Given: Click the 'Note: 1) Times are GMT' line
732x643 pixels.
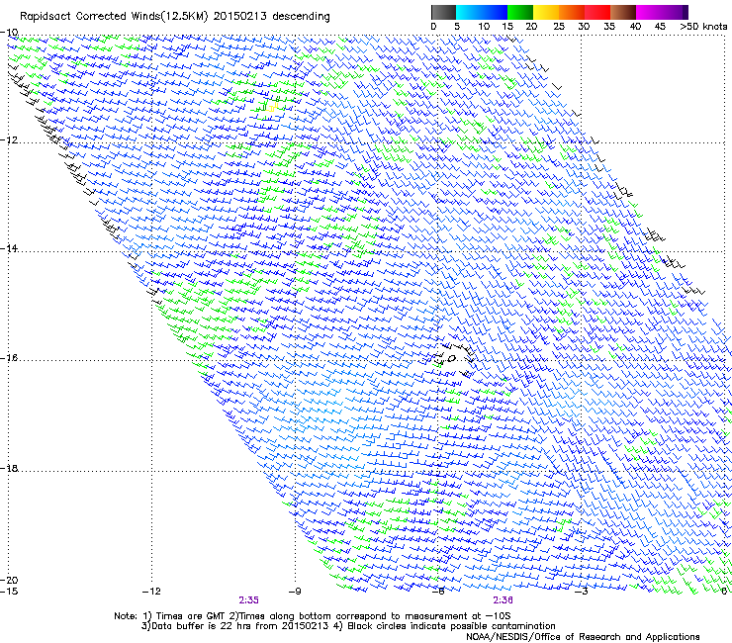Looking at the screenshot, I should (x=313, y=616).
